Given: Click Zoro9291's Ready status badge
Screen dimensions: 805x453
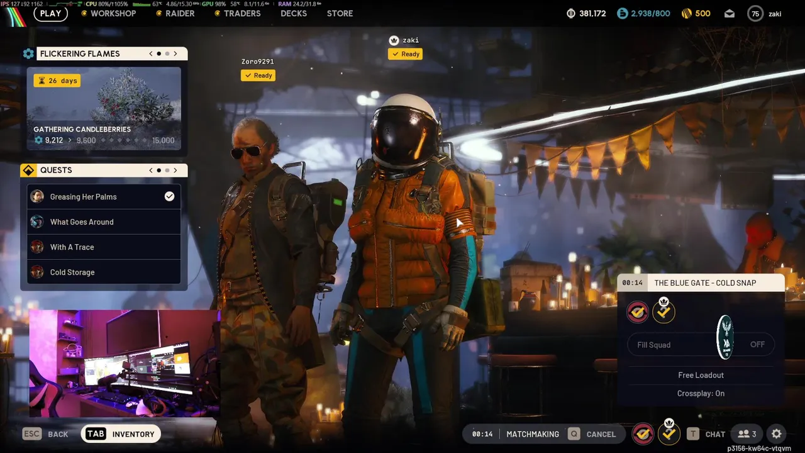Looking at the screenshot, I should (258, 75).
